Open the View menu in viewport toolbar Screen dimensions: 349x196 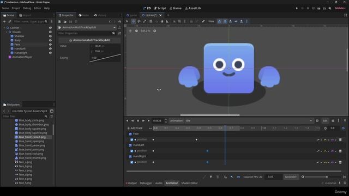(211, 21)
